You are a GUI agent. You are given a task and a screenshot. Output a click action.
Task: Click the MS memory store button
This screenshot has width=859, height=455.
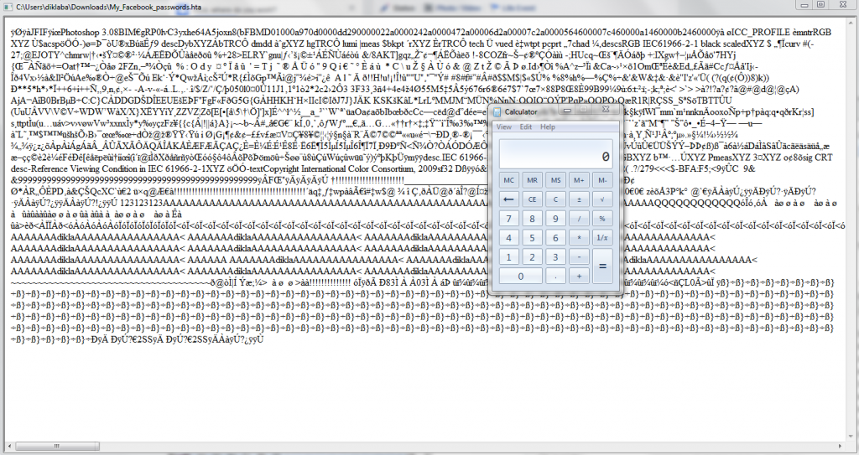(555, 180)
